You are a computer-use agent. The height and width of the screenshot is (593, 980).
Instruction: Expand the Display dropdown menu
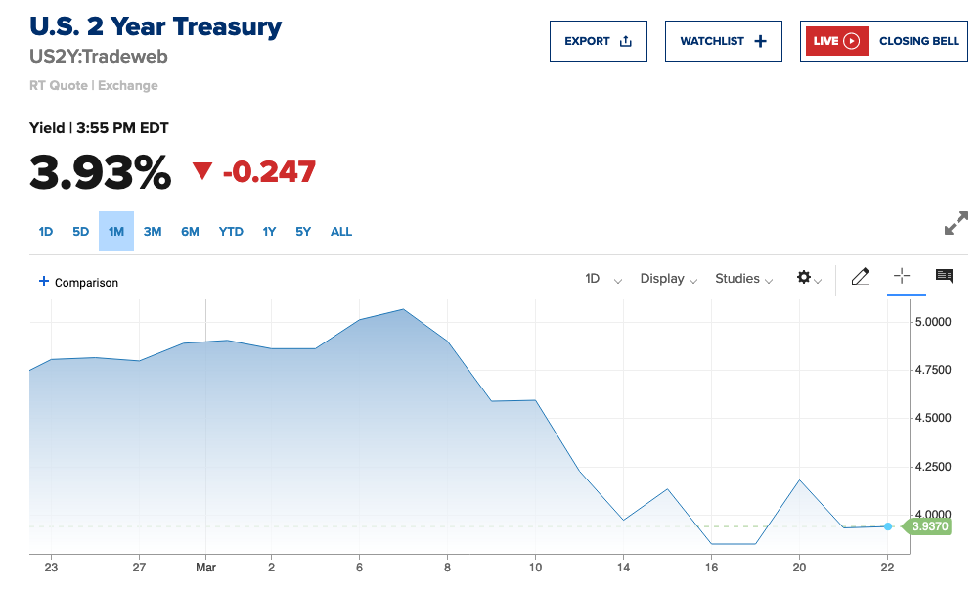tap(669, 279)
